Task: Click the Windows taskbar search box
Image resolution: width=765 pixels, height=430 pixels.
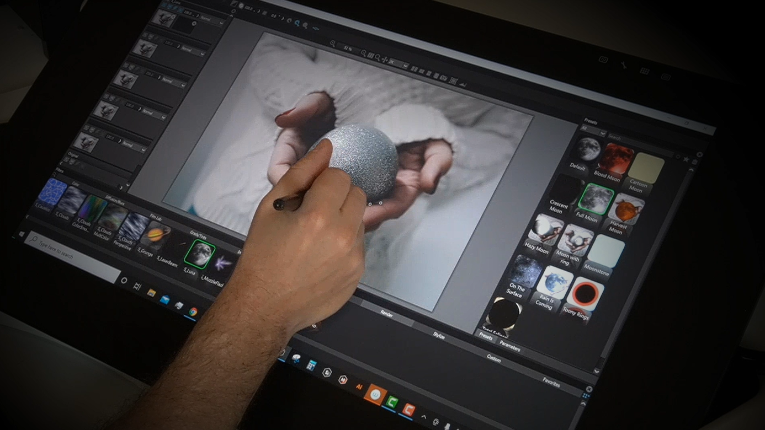Action: (71, 257)
